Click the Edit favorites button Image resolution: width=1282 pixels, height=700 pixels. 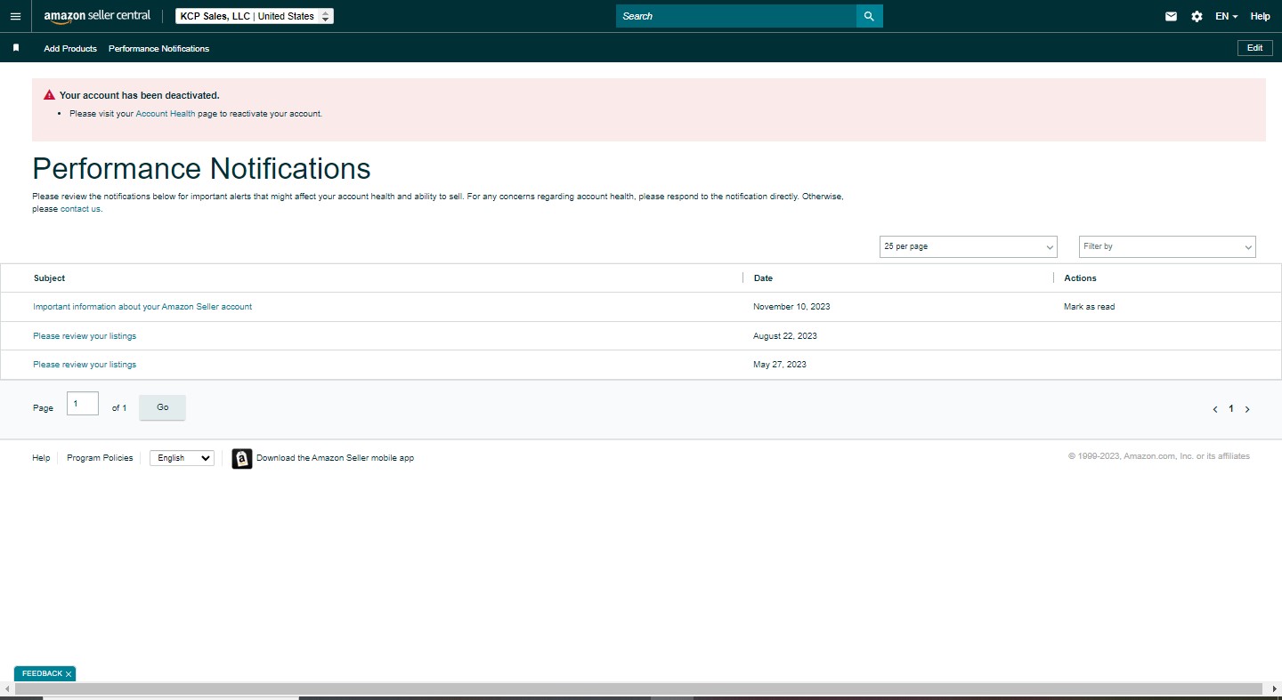(x=1254, y=48)
